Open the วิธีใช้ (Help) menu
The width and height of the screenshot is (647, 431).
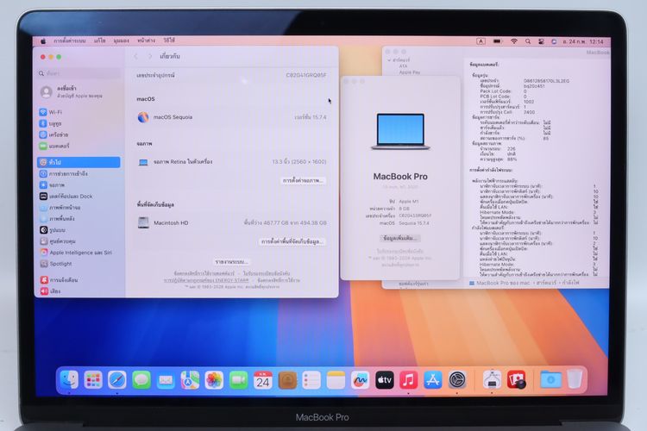[169, 41]
